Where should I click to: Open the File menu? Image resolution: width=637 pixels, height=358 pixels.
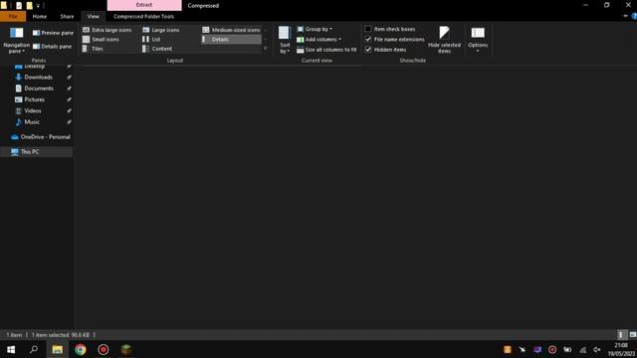13,16
